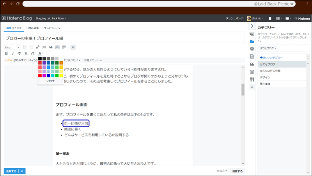Collapse the formatting toolbar with up chevron
This screenshot has width=312, height=176.
coord(73,47)
